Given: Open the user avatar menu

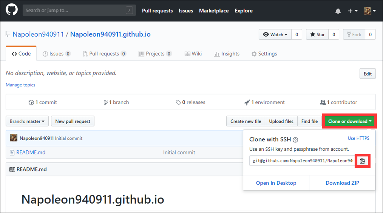Looking at the screenshot, I should coord(369,11).
